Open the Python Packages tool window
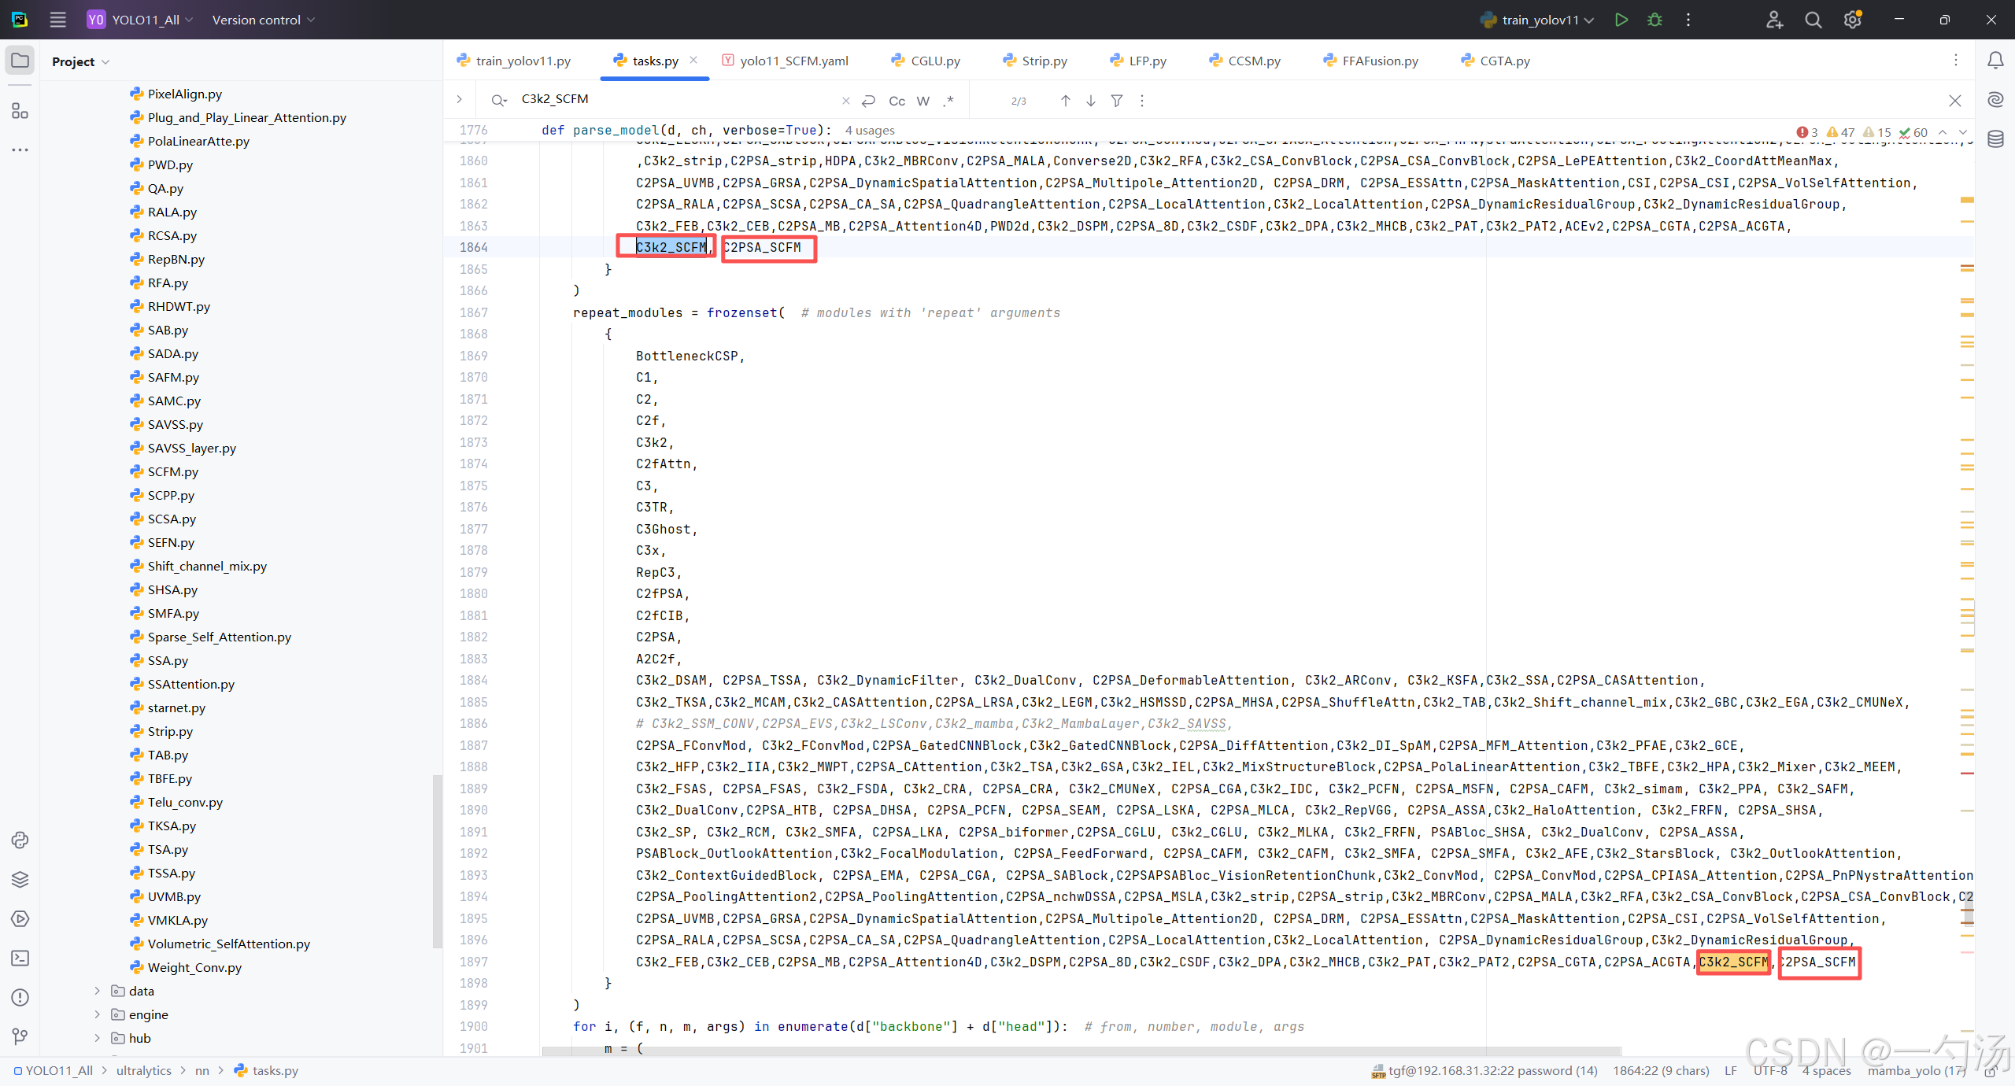This screenshot has height=1086, width=2015. [x=20, y=879]
